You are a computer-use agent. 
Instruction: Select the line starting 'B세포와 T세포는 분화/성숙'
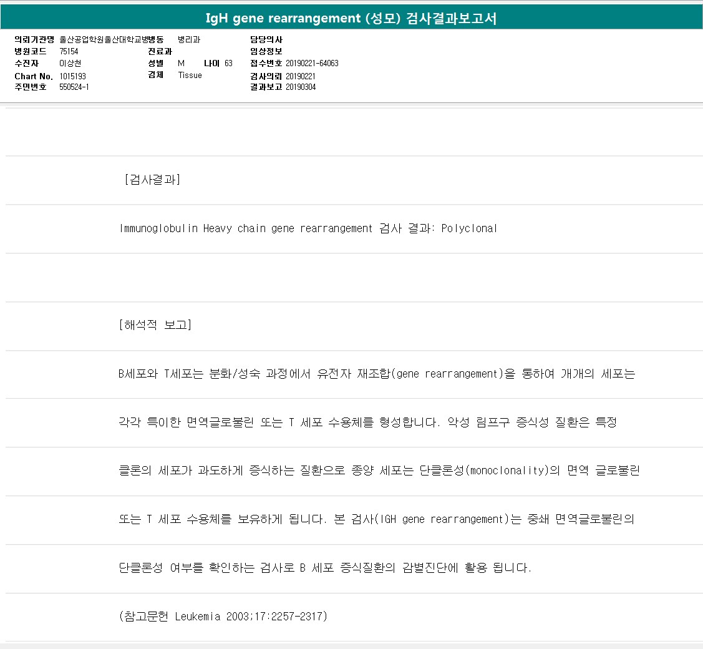tap(377, 374)
